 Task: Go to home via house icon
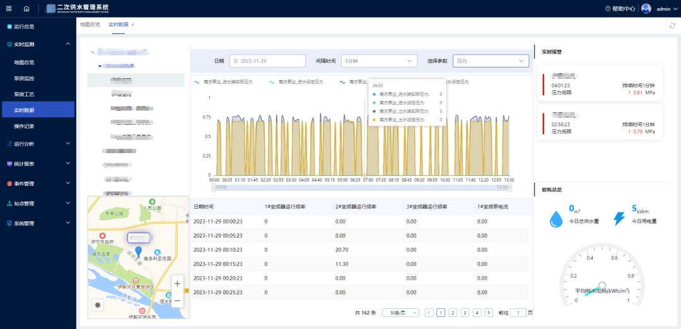(26, 9)
